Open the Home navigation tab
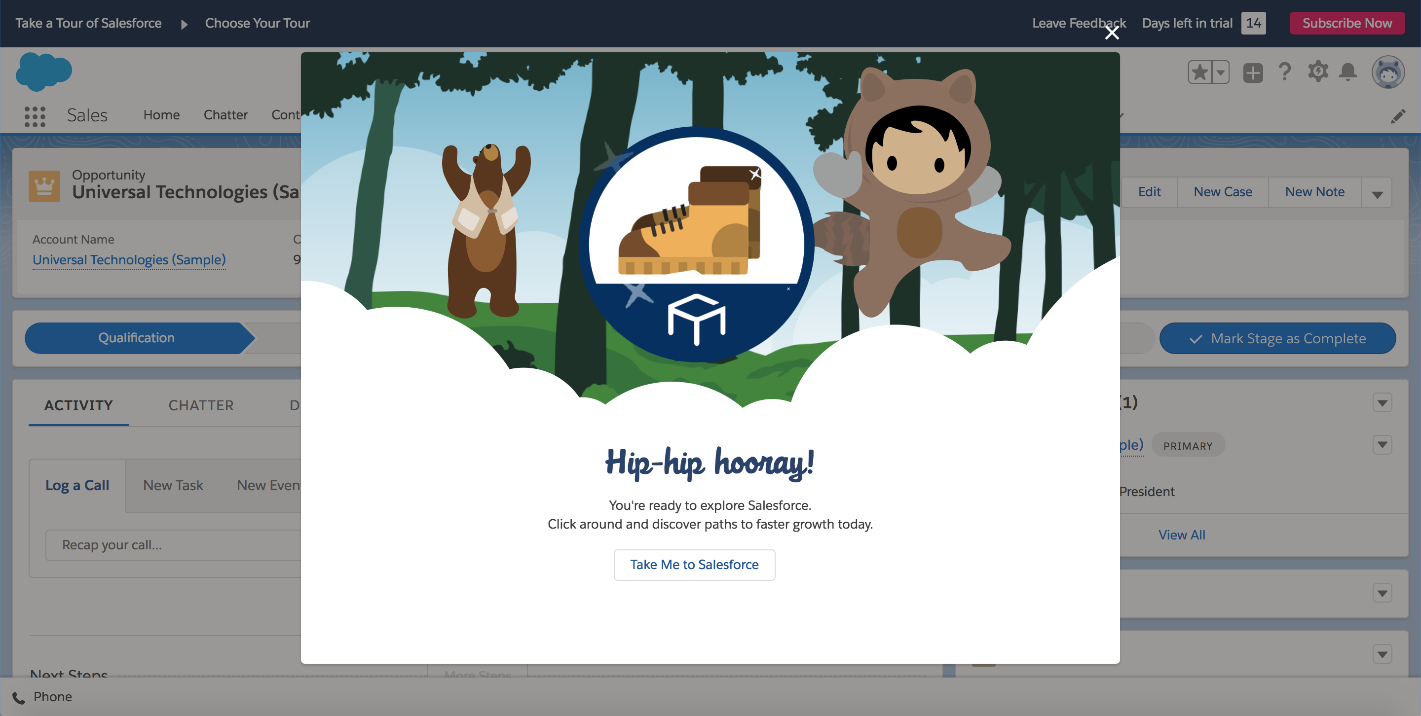The width and height of the screenshot is (1421, 716). tap(161, 114)
